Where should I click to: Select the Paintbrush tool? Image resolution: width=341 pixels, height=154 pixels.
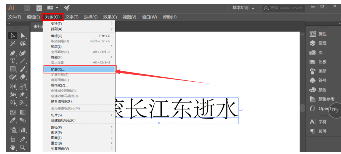(23, 69)
